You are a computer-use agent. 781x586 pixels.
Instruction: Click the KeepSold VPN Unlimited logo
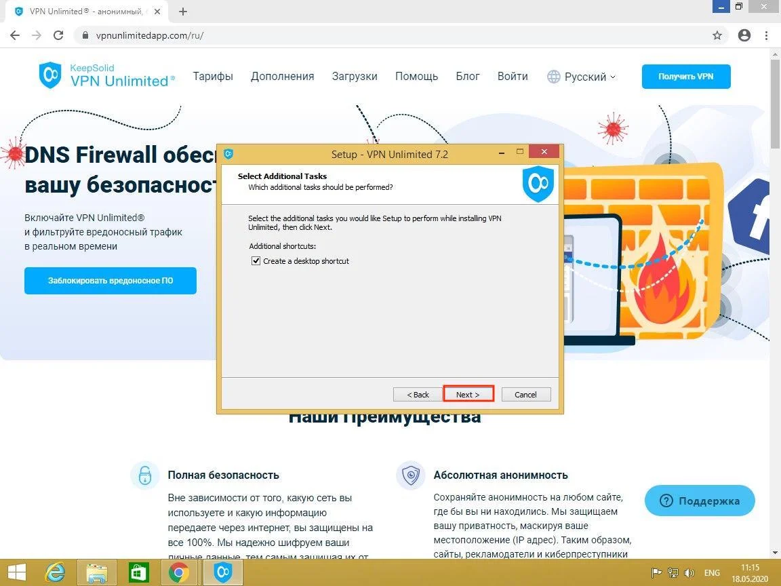pos(106,75)
